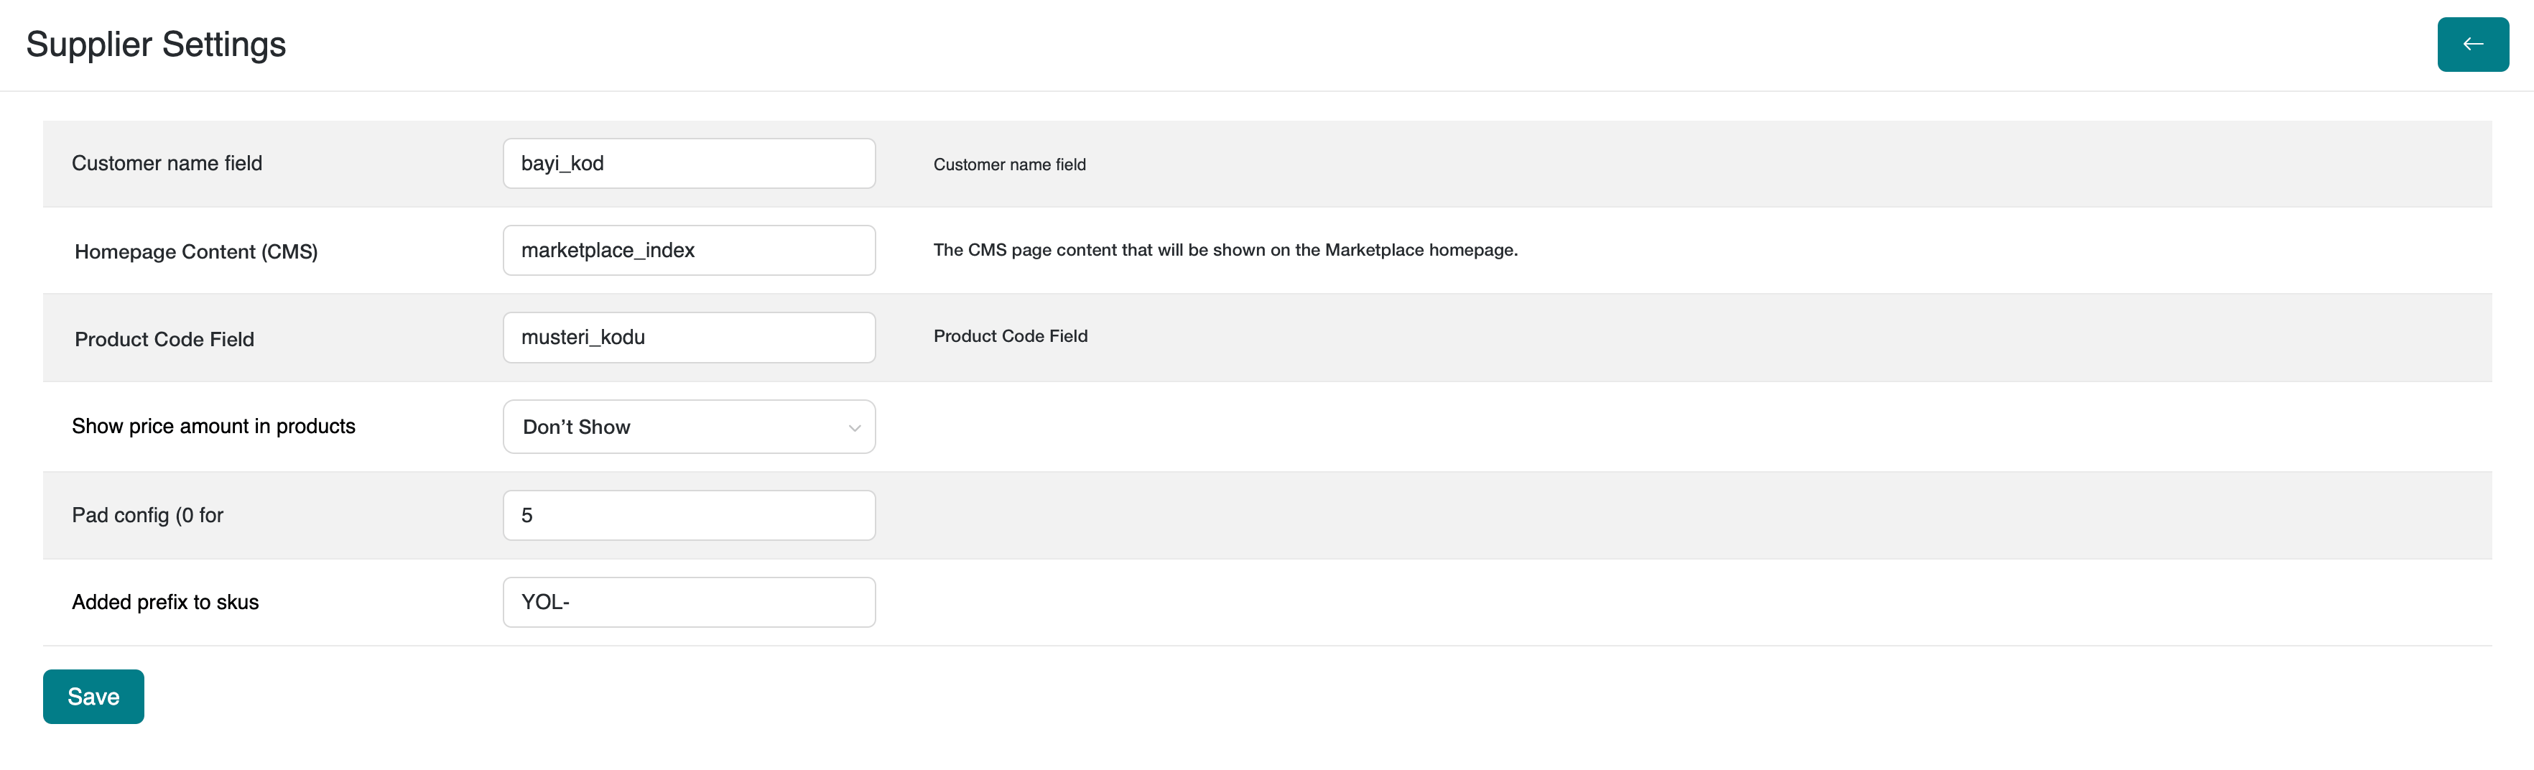Click Product Code Field hint right of input
The width and height of the screenshot is (2534, 770).
click(1011, 336)
